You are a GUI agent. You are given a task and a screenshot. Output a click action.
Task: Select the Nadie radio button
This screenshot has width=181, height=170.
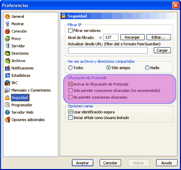tap(147, 68)
